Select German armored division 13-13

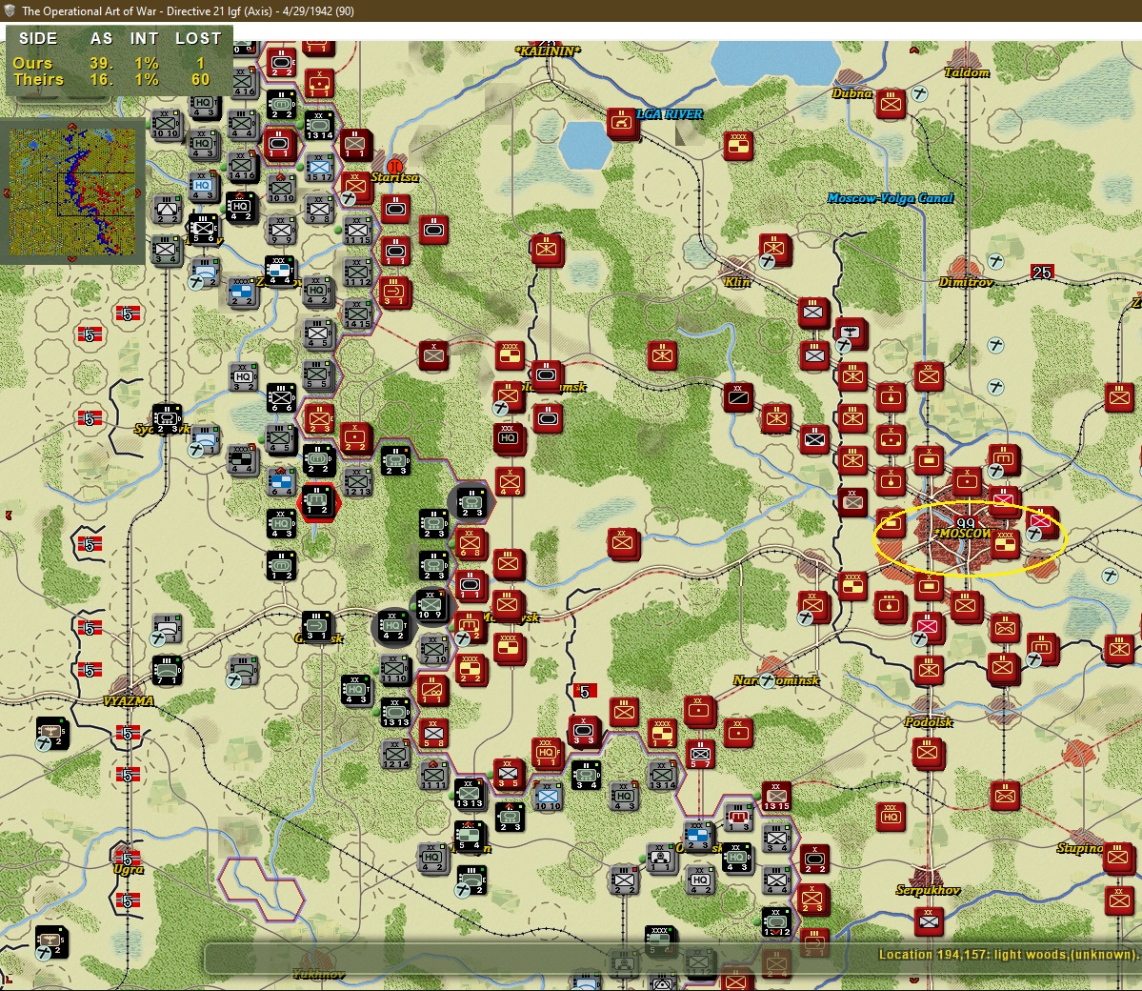click(x=395, y=711)
